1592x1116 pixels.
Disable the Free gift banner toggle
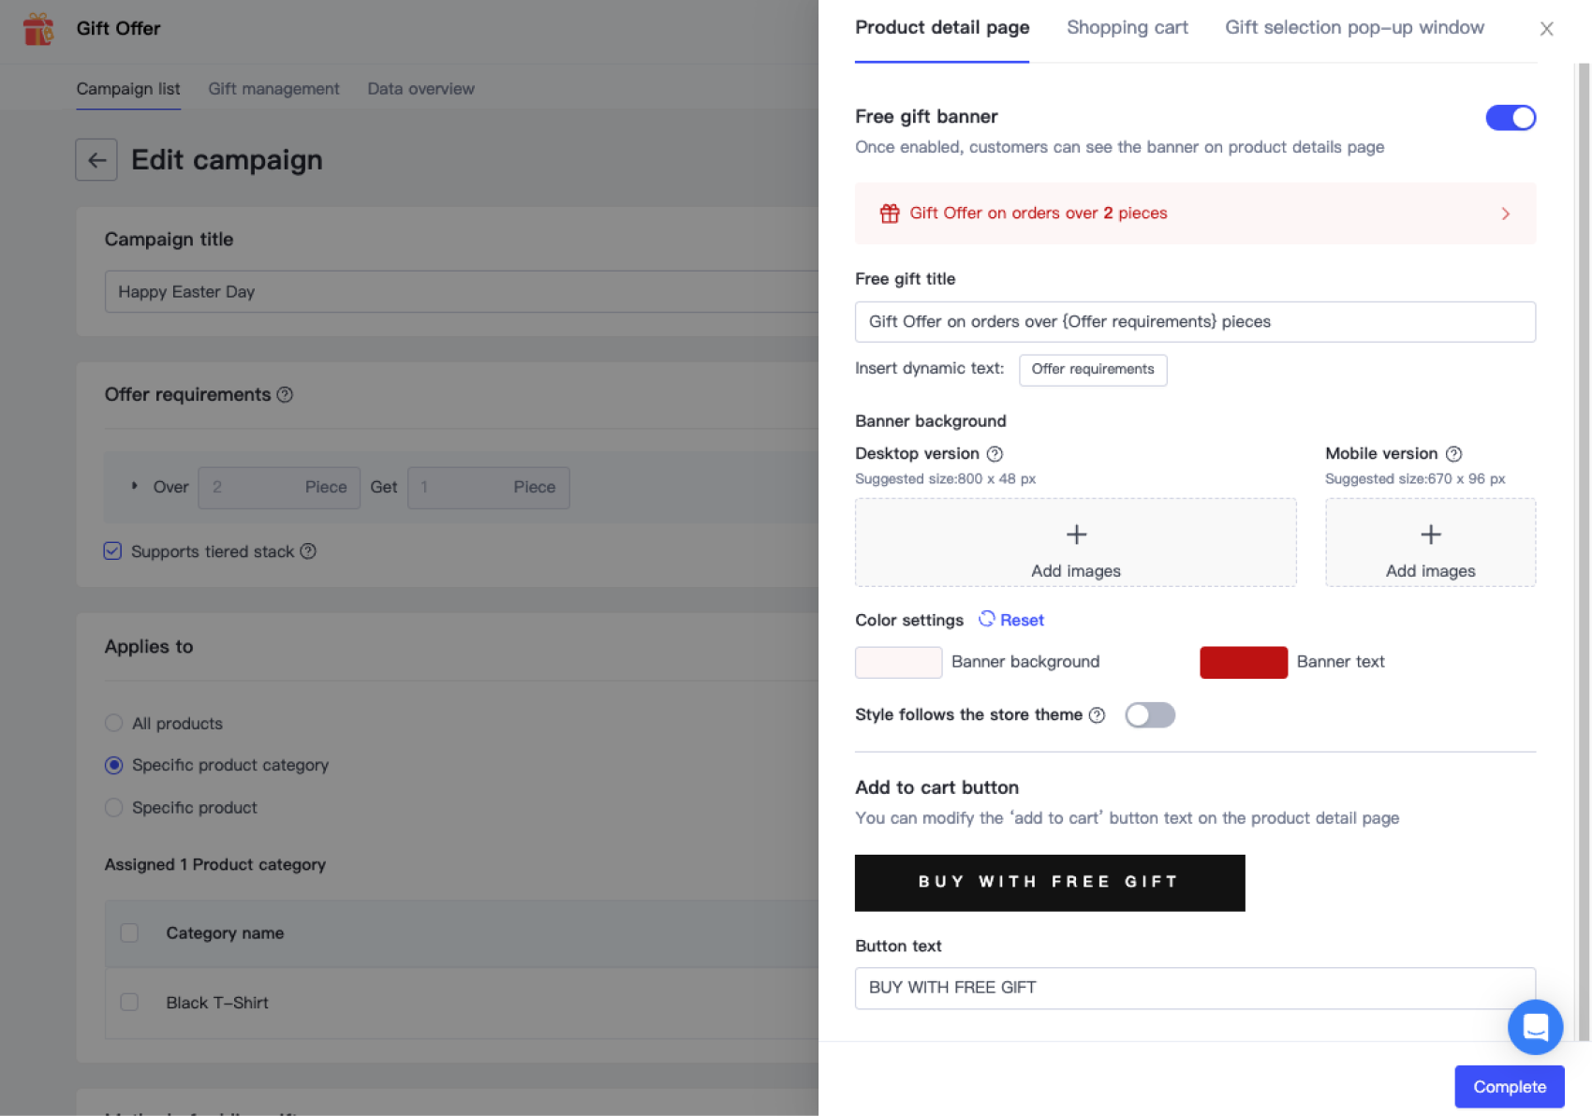coord(1510,118)
